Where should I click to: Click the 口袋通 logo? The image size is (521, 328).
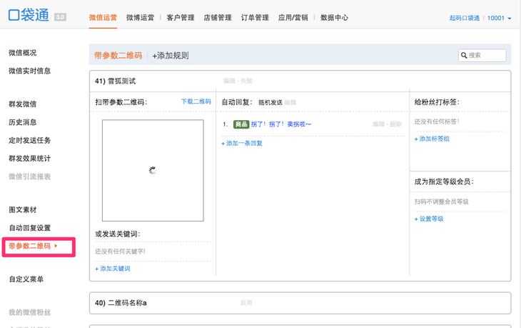(x=29, y=16)
